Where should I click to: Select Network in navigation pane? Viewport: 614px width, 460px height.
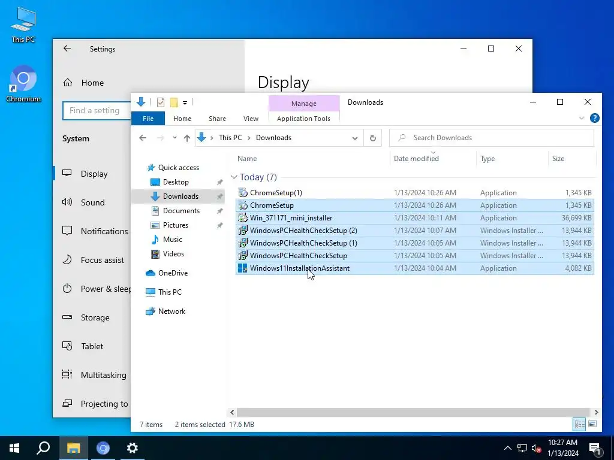coord(171,311)
